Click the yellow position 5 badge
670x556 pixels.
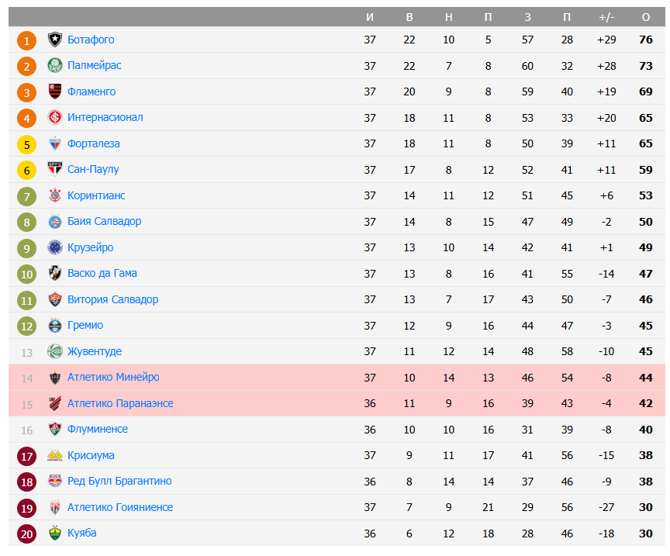27,144
